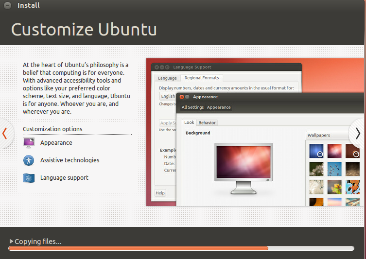Screen dimensions: 366x259
Task: Select the beige clock wallpaper thumbnail
Action: [316, 187]
